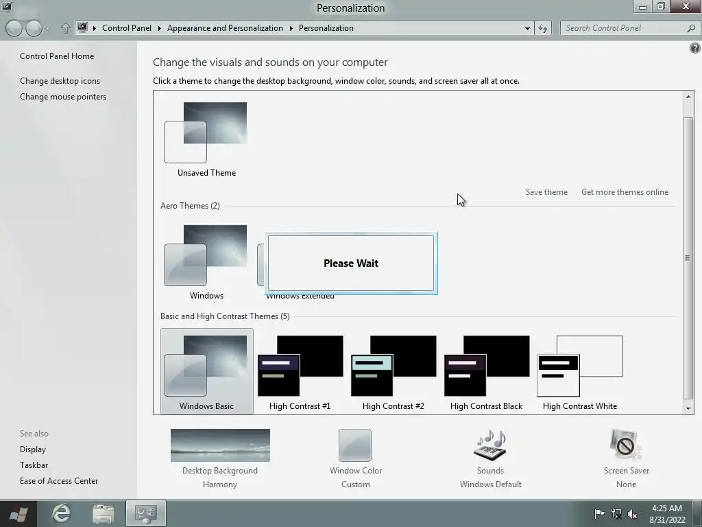Open the Desktop Background Harmony settings
Viewport: 702px width, 527px height.
pos(220,459)
